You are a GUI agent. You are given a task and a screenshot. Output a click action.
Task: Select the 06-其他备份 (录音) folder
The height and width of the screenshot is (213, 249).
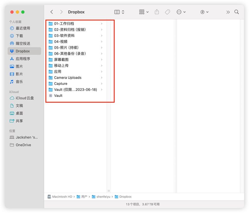pyautogui.click(x=76, y=54)
